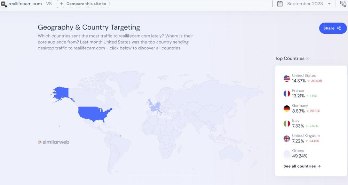This screenshot has height=185, width=348.
Task: Click the Geography & Country Targeting heading
Action: pyautogui.click(x=89, y=27)
